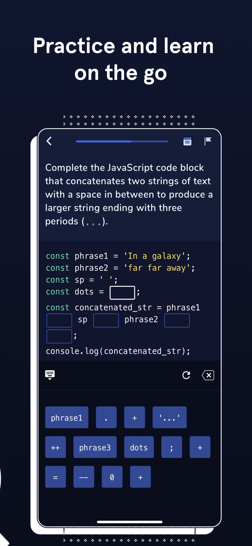Select the zero token

[x=112, y=477]
